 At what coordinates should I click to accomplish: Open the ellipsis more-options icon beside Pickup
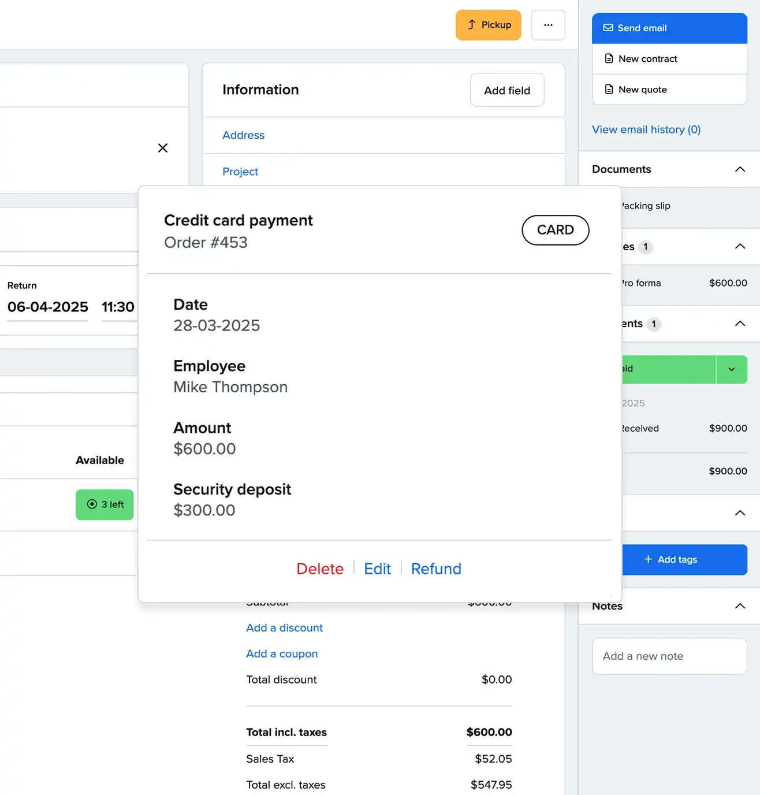(547, 25)
